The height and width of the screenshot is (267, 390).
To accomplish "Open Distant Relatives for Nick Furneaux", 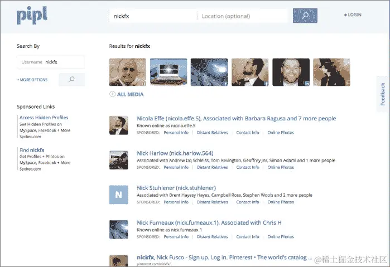I will pyautogui.click(x=213, y=237).
